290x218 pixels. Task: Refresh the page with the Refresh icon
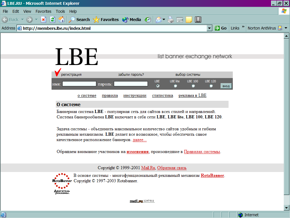pos(52,20)
